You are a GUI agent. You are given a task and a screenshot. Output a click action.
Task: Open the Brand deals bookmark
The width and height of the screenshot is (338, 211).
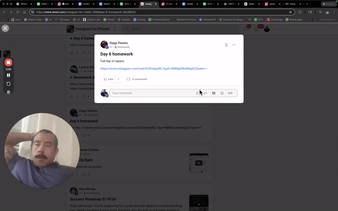(x=294, y=19)
